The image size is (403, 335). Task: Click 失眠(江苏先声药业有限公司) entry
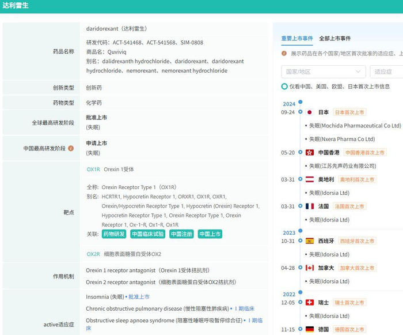point(343,166)
